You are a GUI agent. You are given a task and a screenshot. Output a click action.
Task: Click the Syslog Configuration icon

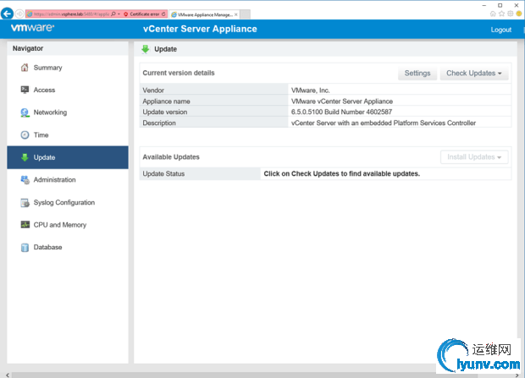(25, 202)
